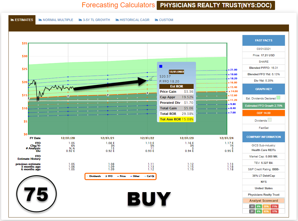Toggle the Price line legend entry
Image resolution: width=298 pixels, height=221 pixels.
pos(122,176)
